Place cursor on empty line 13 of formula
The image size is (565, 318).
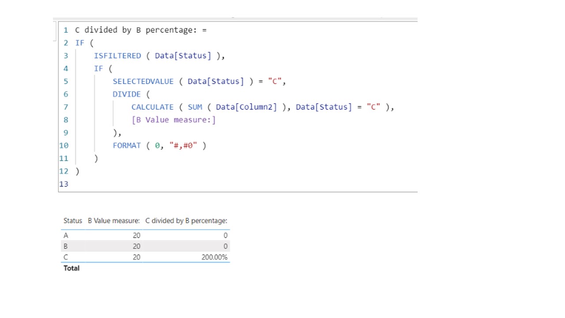point(245,184)
